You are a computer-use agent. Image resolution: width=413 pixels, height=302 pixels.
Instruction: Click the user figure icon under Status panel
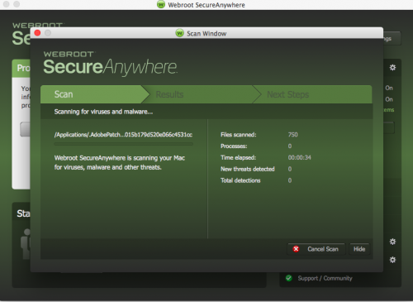point(26,244)
